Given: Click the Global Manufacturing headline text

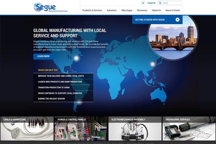Looking at the screenshot, I should pos(70,33).
